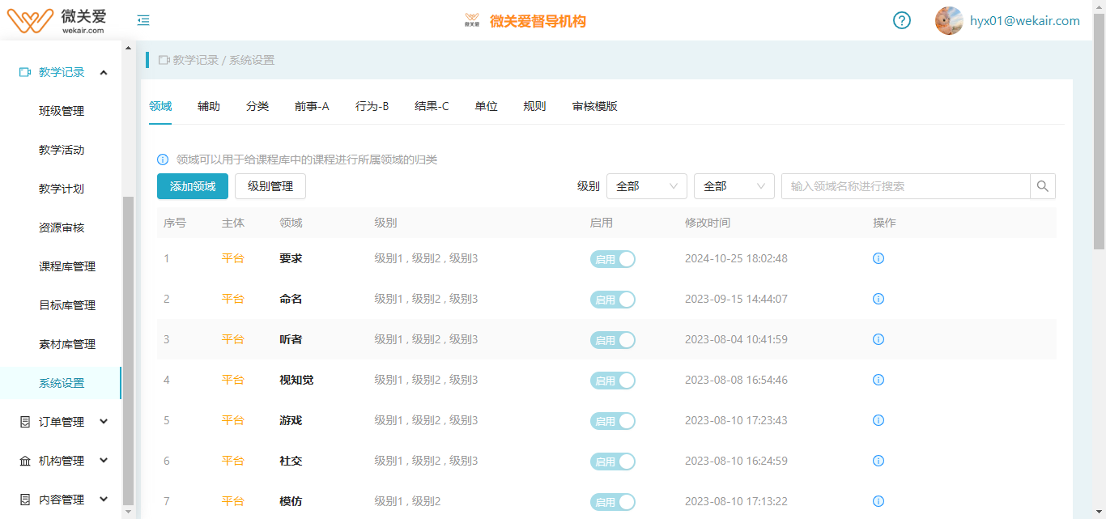Toggle the 启用 switch for 要求

tap(613, 259)
